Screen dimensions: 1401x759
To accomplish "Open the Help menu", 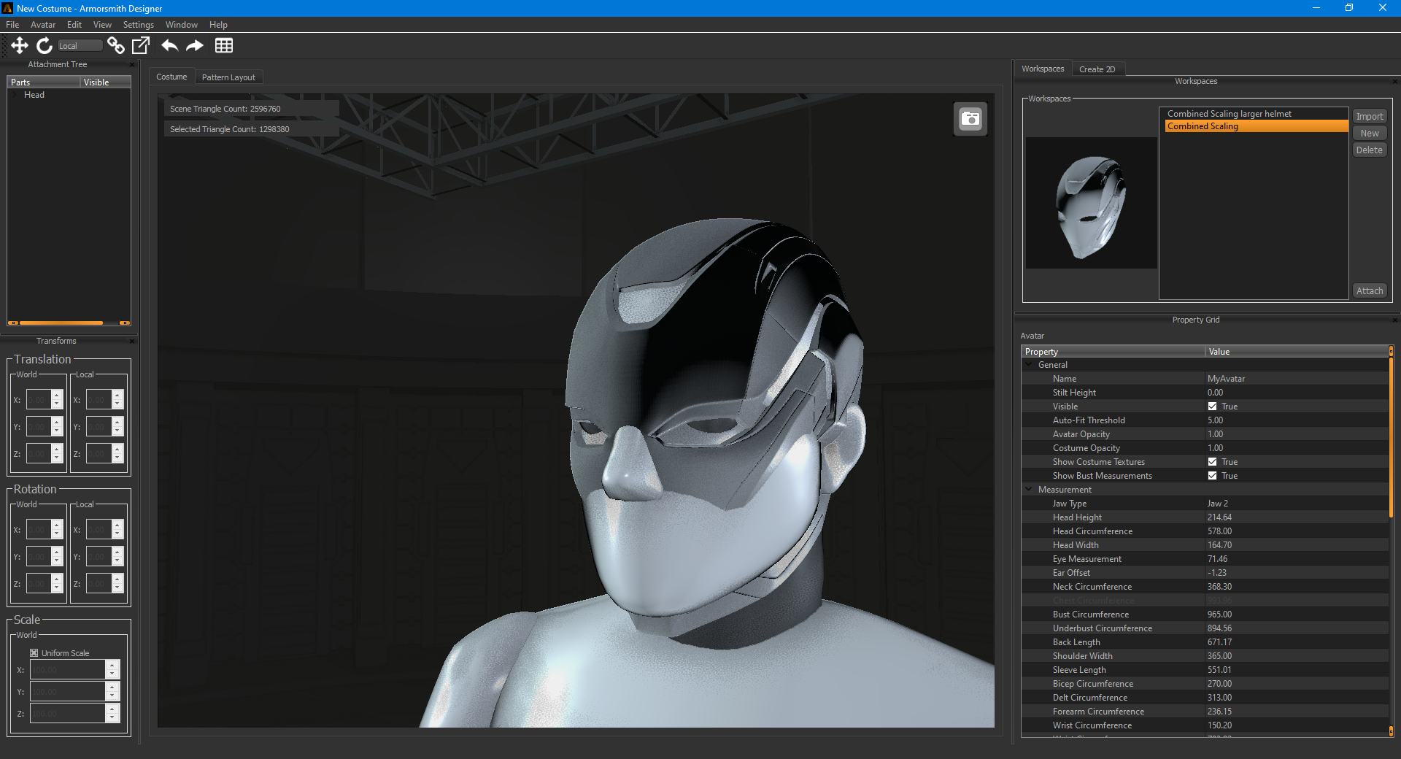I will 218,25.
